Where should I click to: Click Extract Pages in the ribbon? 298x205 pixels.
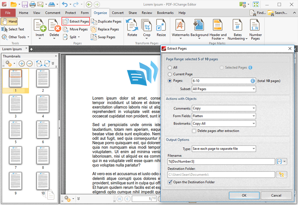click(75, 21)
